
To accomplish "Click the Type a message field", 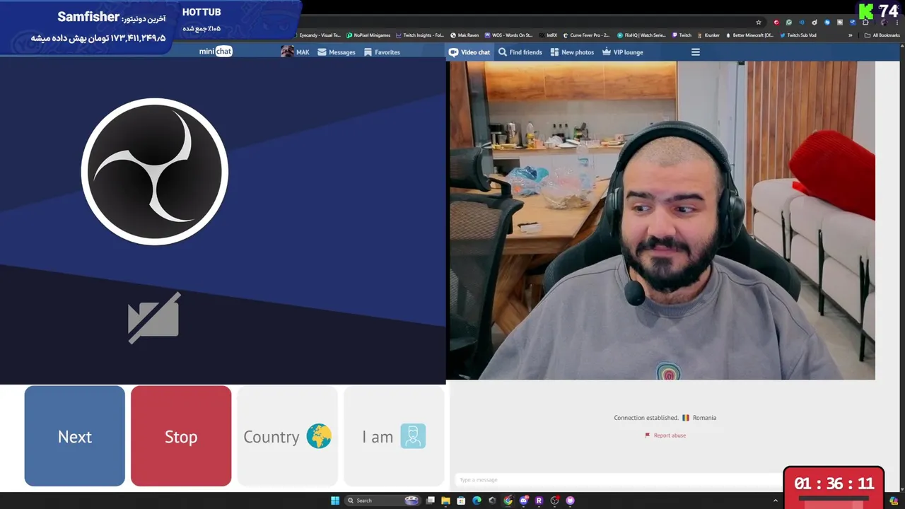I will pyautogui.click(x=619, y=480).
